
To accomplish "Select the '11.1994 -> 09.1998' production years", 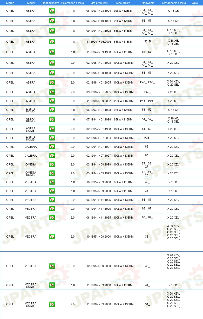I will pos(99,52).
